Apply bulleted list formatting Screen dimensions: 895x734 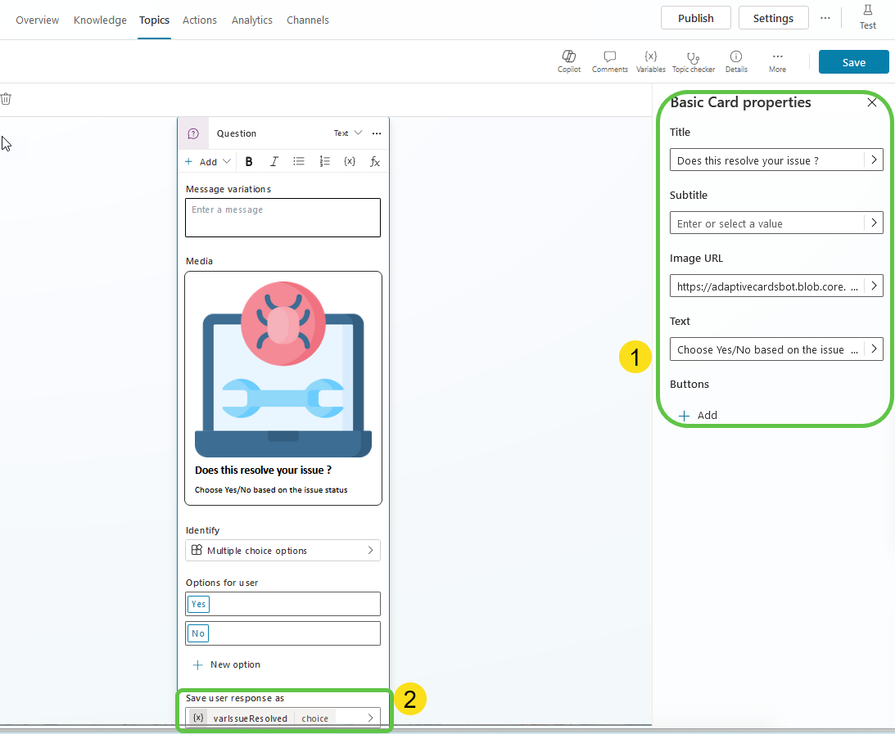pos(300,161)
